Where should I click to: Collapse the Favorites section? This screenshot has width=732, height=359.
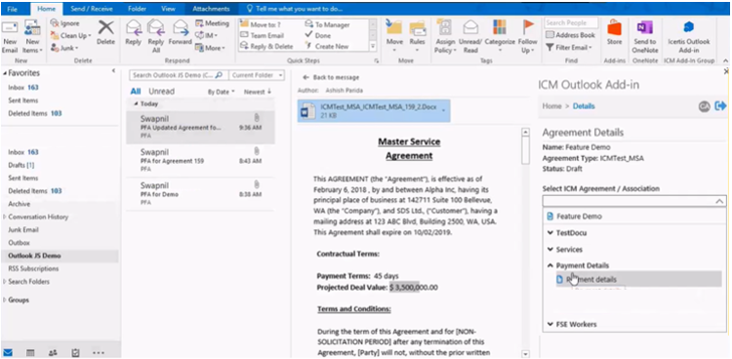5,73
